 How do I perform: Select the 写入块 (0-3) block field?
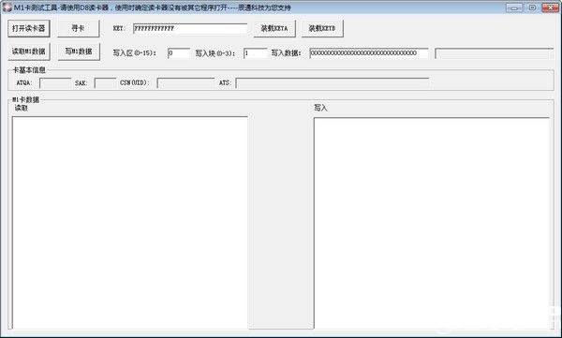point(255,53)
